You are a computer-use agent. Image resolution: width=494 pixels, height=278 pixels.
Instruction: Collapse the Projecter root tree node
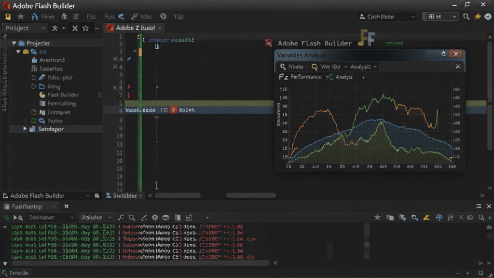pyautogui.click(x=14, y=43)
